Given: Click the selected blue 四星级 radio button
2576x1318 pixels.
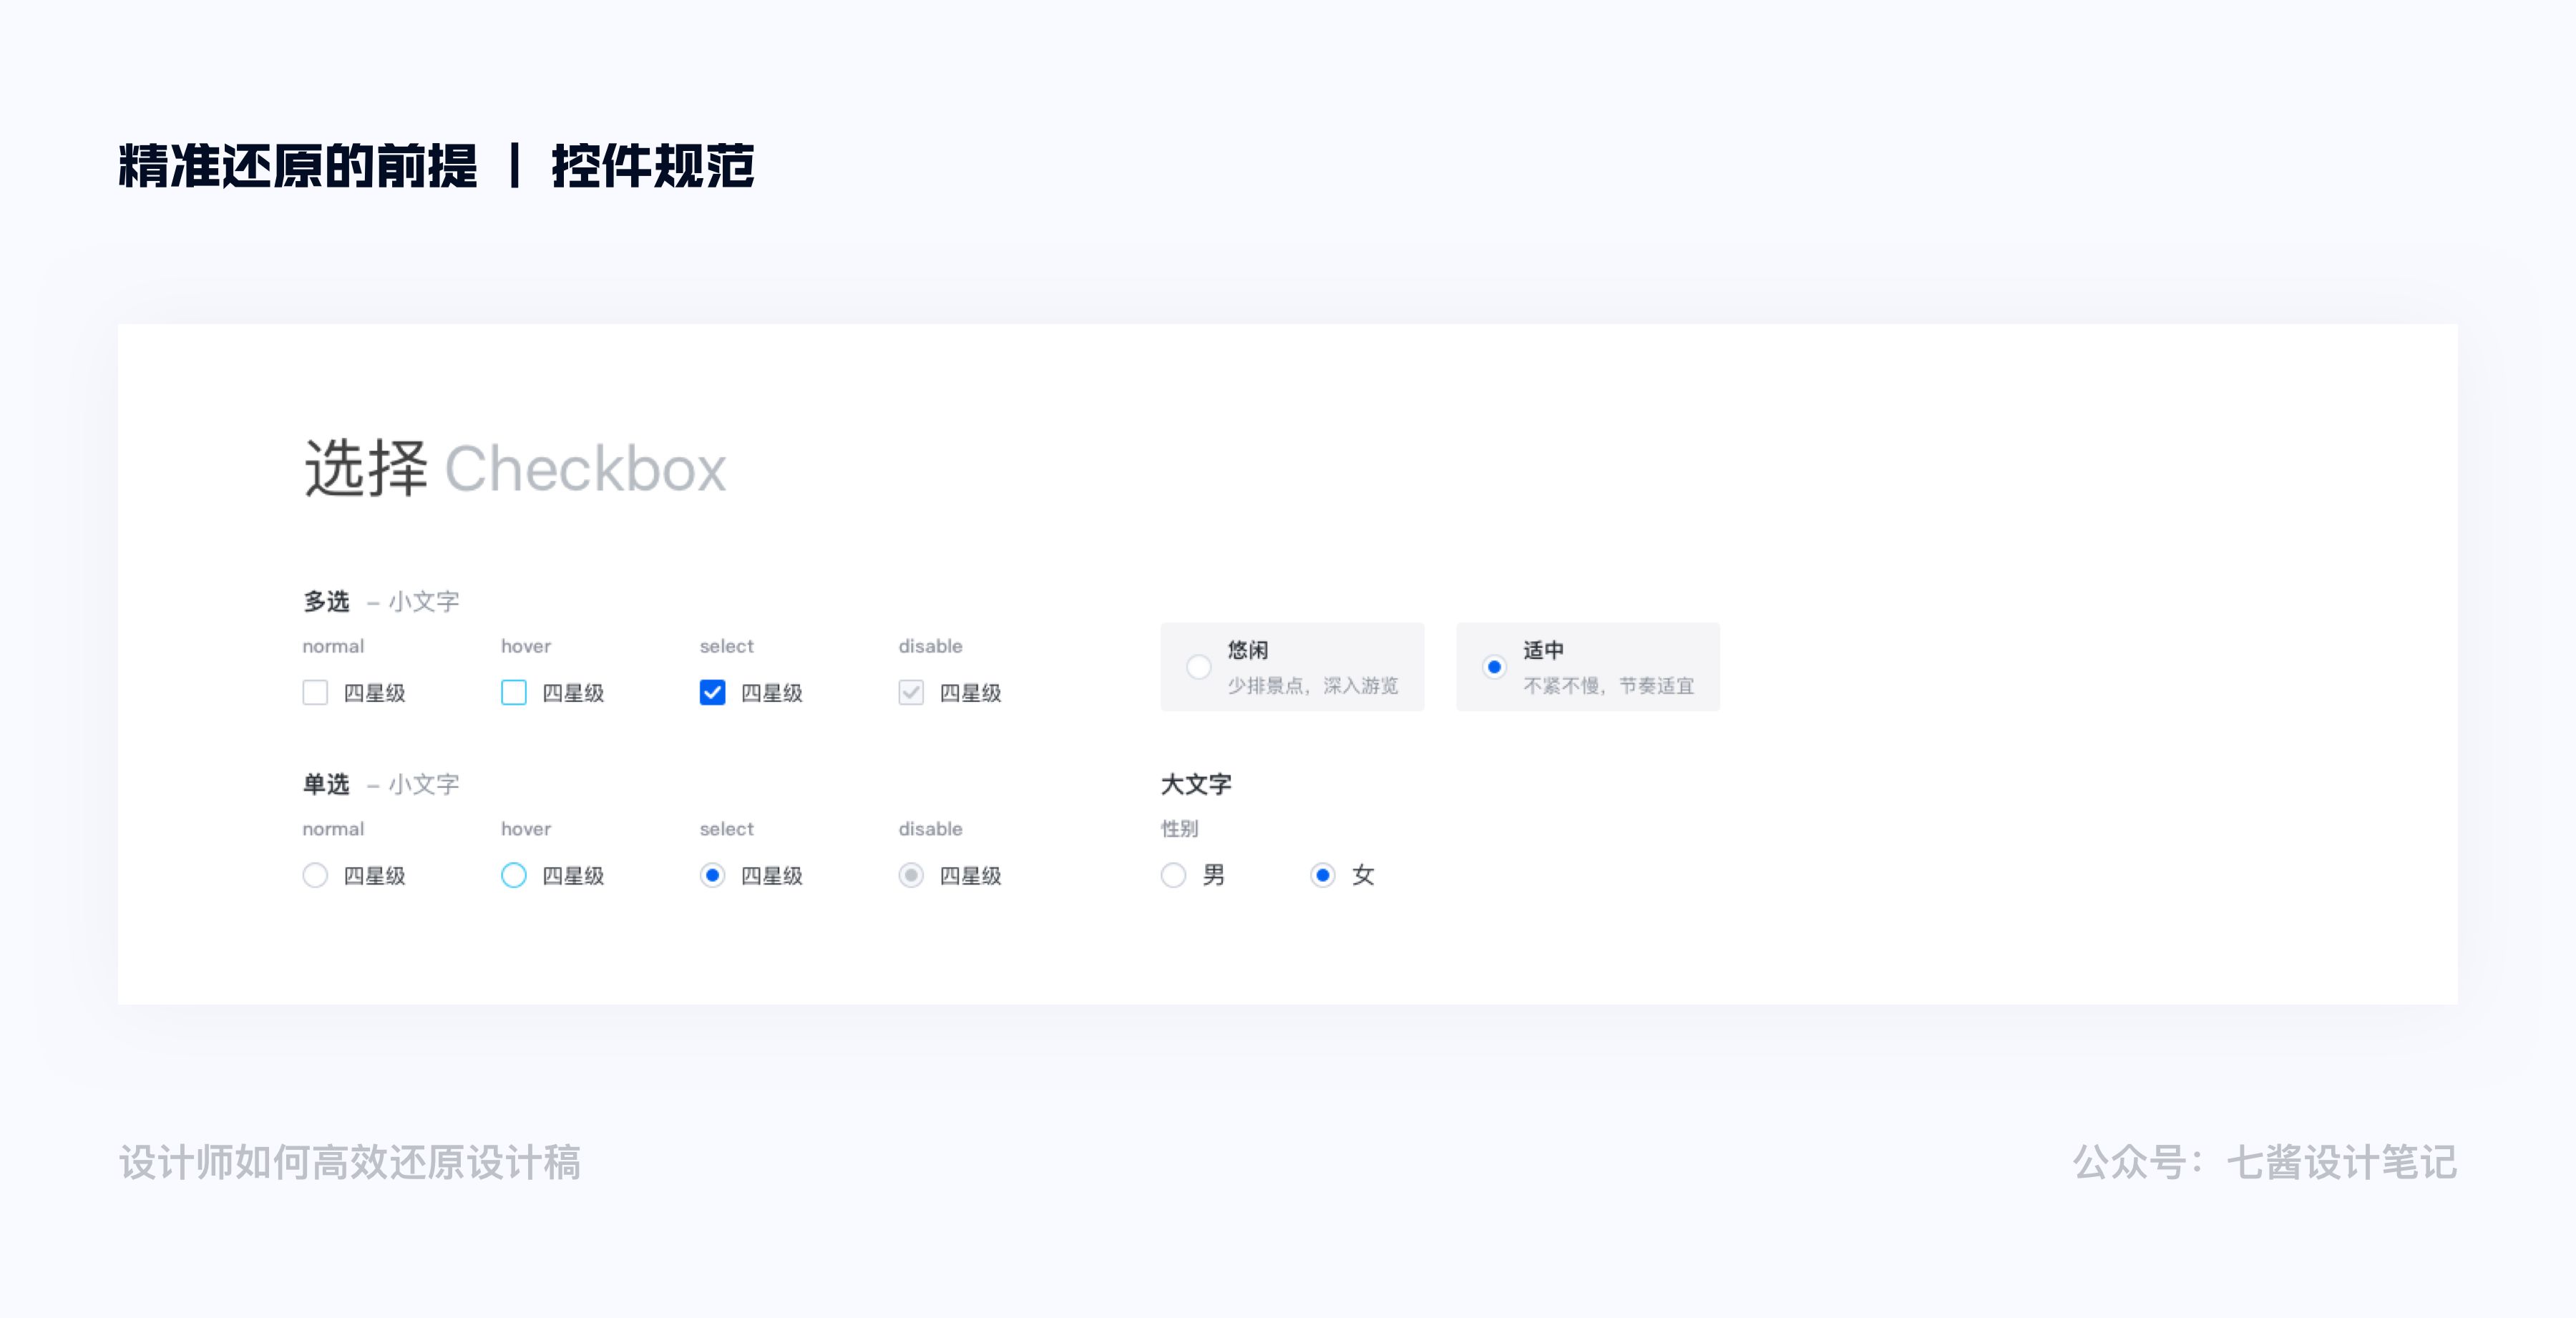Looking at the screenshot, I should pos(712,875).
